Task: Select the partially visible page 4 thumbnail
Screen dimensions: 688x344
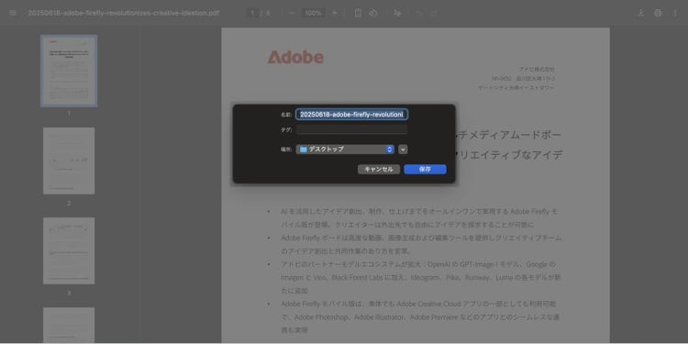Action: point(69,325)
